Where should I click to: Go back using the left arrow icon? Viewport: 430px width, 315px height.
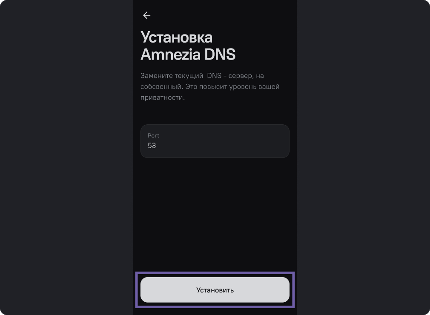pyautogui.click(x=147, y=15)
